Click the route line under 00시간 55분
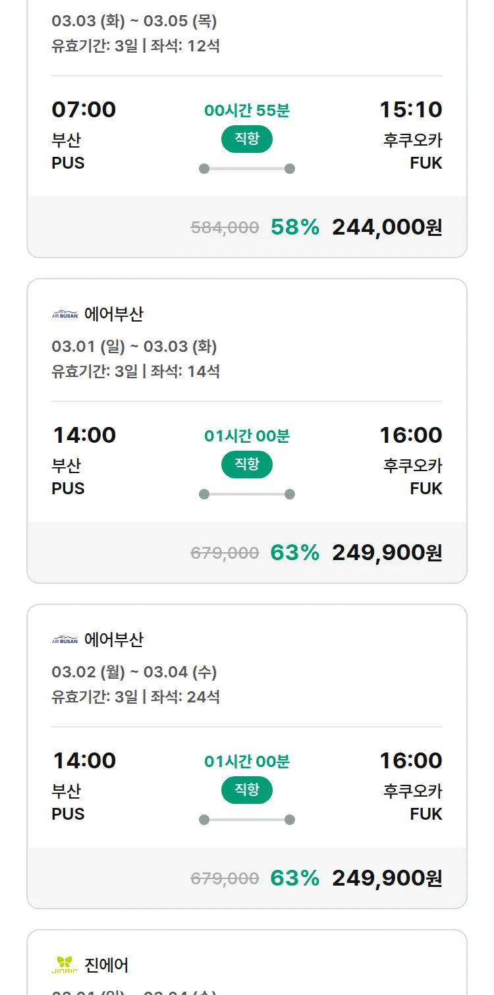Image resolution: width=494 pixels, height=995 pixels. tap(247, 169)
